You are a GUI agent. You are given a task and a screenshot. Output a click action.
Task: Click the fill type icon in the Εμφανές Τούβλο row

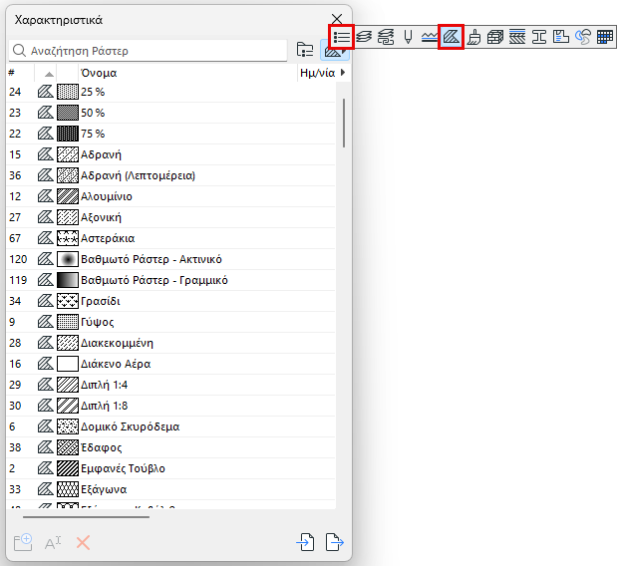46,468
